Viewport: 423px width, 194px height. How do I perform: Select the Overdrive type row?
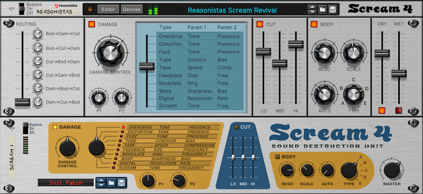coord(200,36)
